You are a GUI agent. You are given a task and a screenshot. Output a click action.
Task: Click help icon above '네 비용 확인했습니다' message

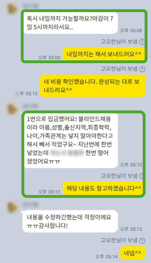pos(142,69)
